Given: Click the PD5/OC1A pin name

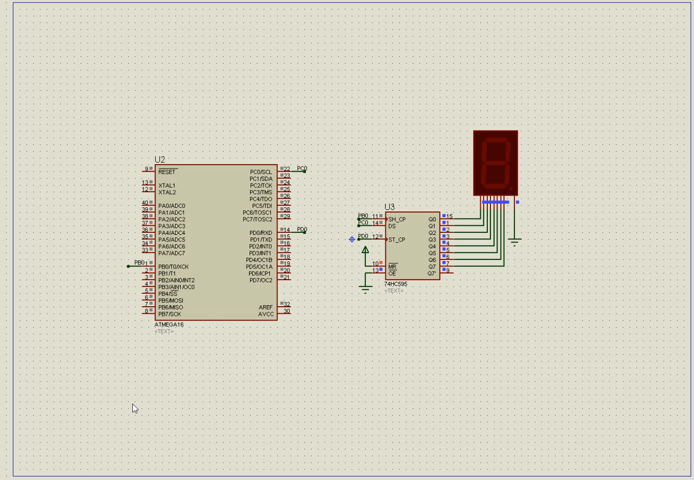Looking at the screenshot, I should click(259, 266).
